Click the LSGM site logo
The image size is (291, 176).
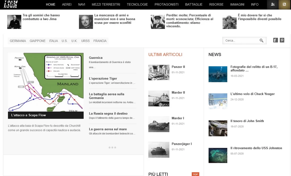11,4
